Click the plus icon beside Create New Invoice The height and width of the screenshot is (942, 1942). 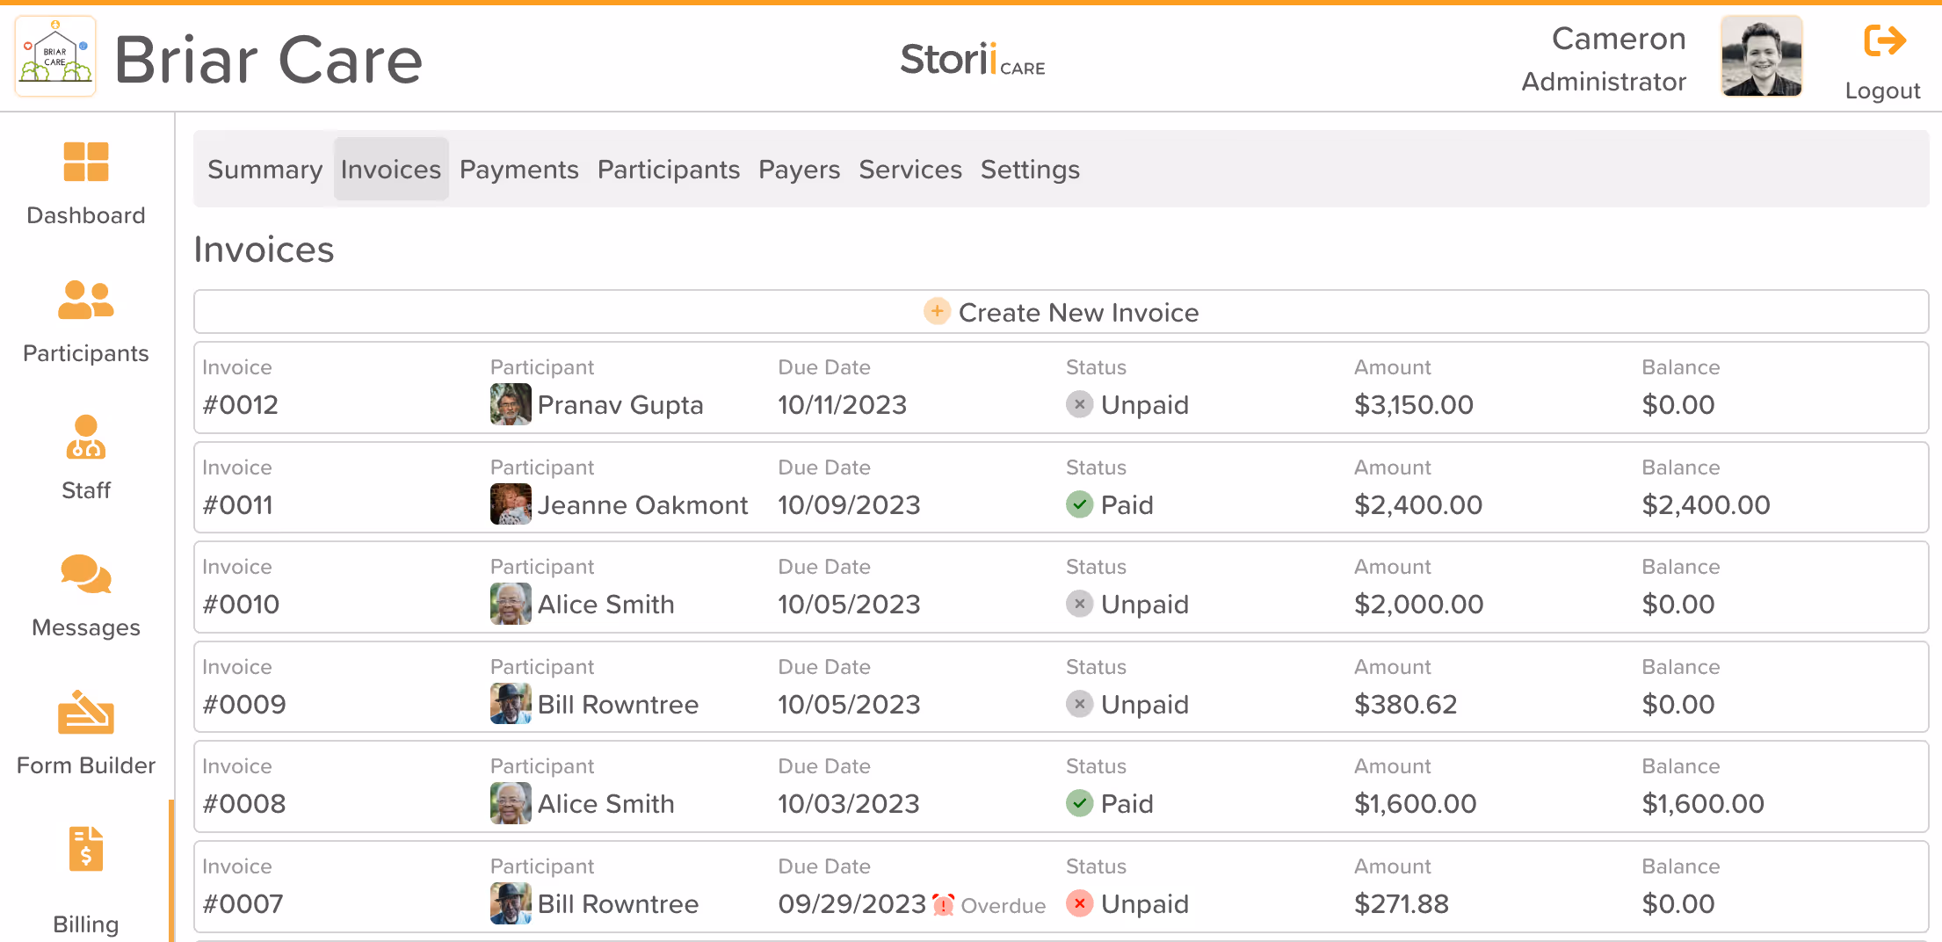click(x=937, y=311)
